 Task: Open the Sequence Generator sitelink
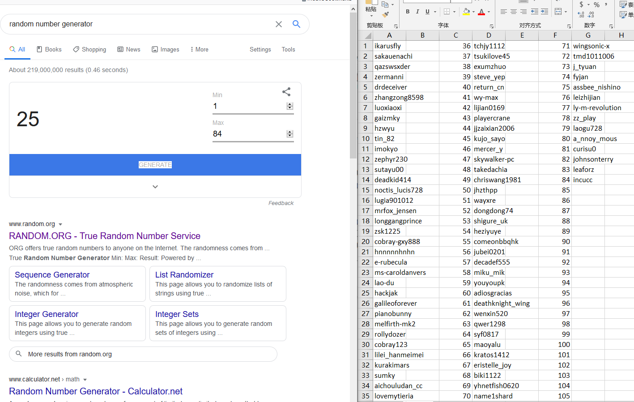pos(52,275)
